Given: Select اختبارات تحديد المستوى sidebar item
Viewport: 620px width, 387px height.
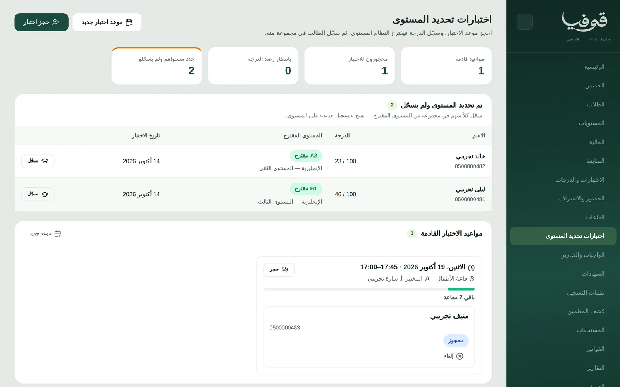Looking at the screenshot, I should click(x=563, y=236).
